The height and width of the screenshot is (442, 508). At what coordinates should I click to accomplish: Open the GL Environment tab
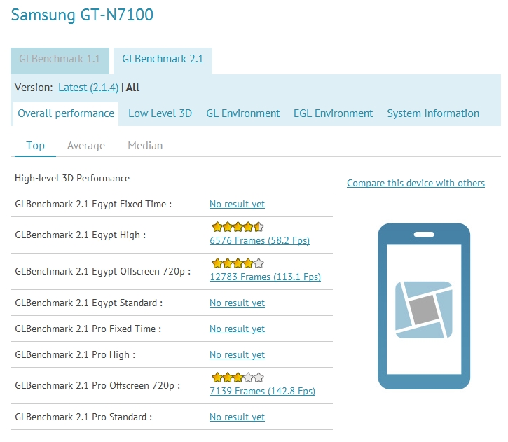(242, 113)
